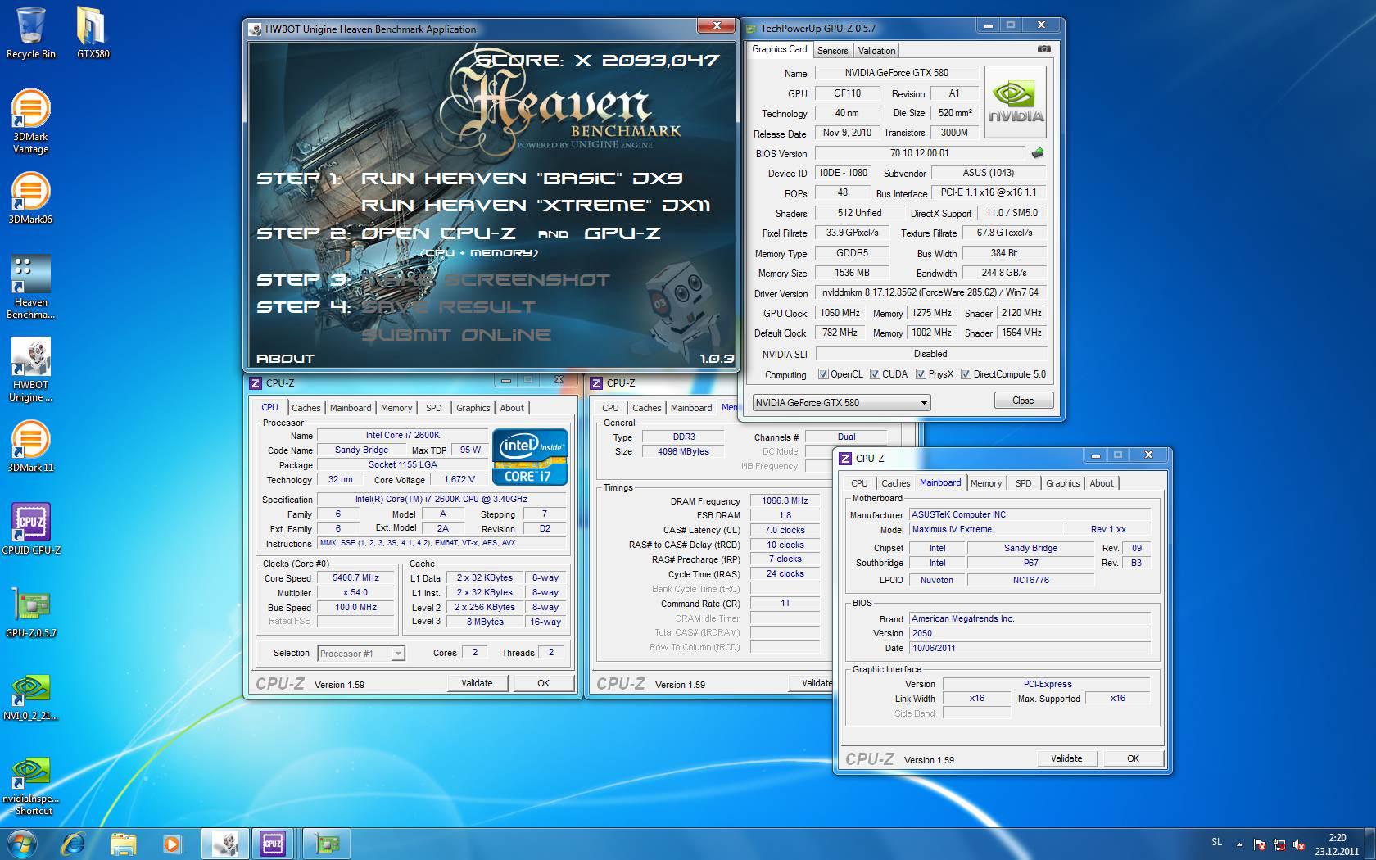Click the NVIDIA logo in GPU-Z

[1016, 101]
